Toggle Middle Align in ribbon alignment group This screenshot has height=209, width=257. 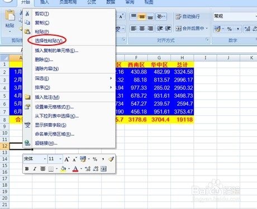(142, 17)
